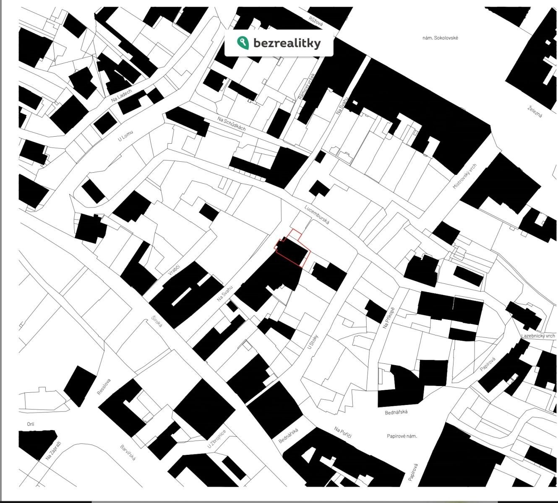558x503 pixels.
Task: Click the Na Schůdkách street label
Action: 232,124
